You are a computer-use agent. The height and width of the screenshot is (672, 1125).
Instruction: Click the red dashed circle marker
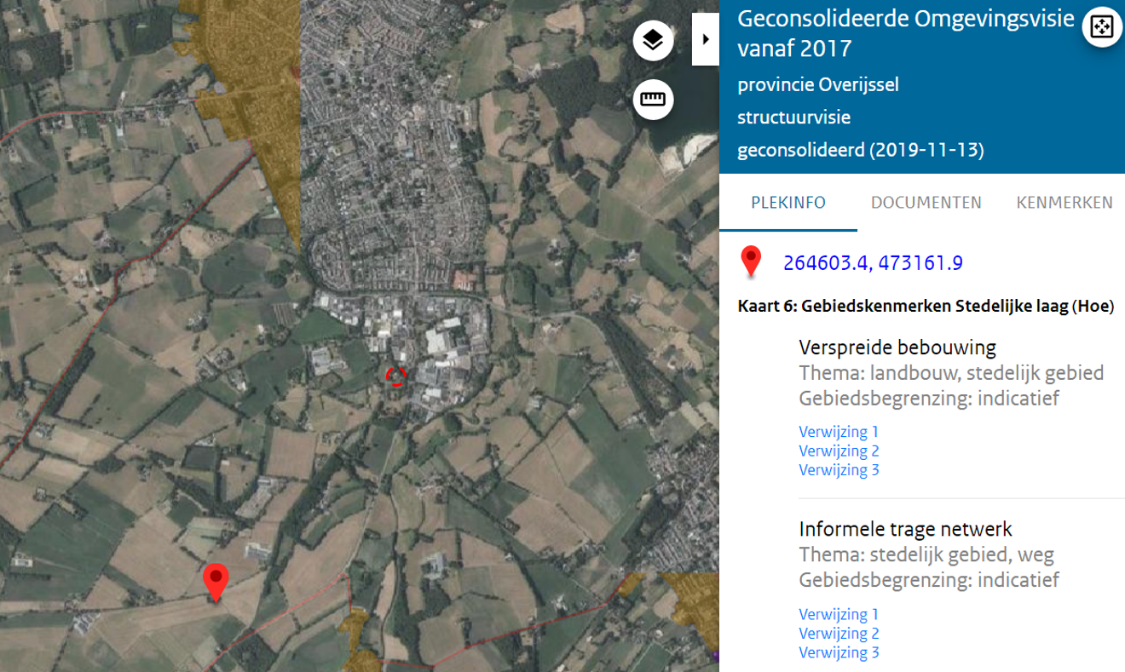[395, 376]
